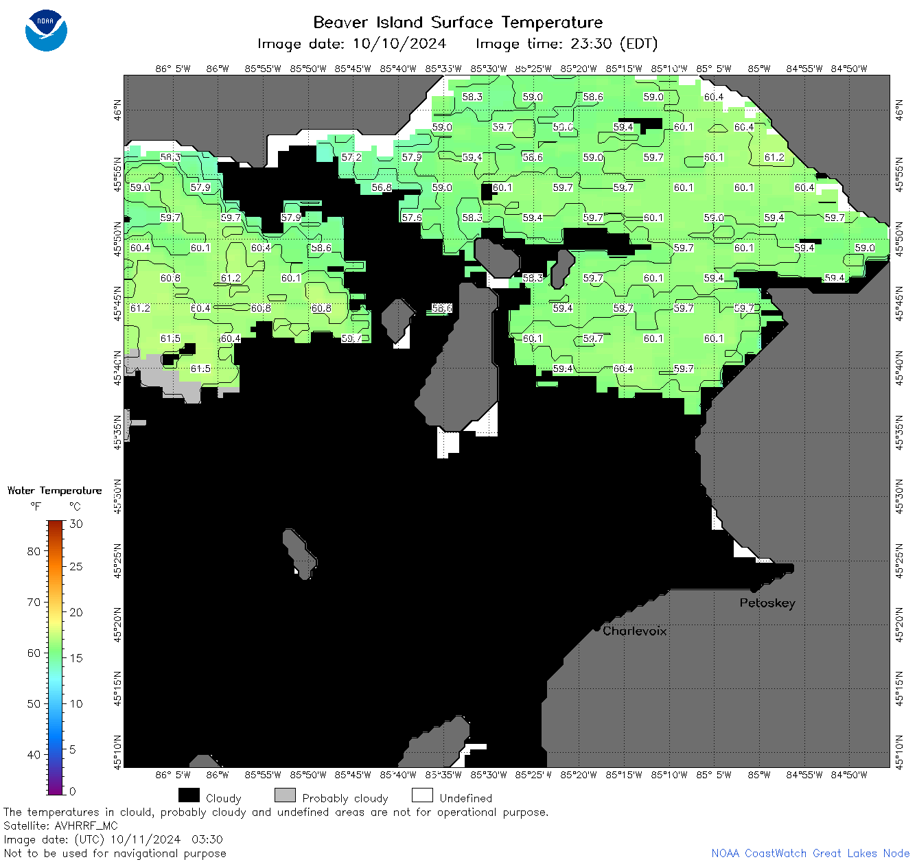Click the Not to be used for navigational purpose note
The width and height of the screenshot is (917, 864).
115,853
